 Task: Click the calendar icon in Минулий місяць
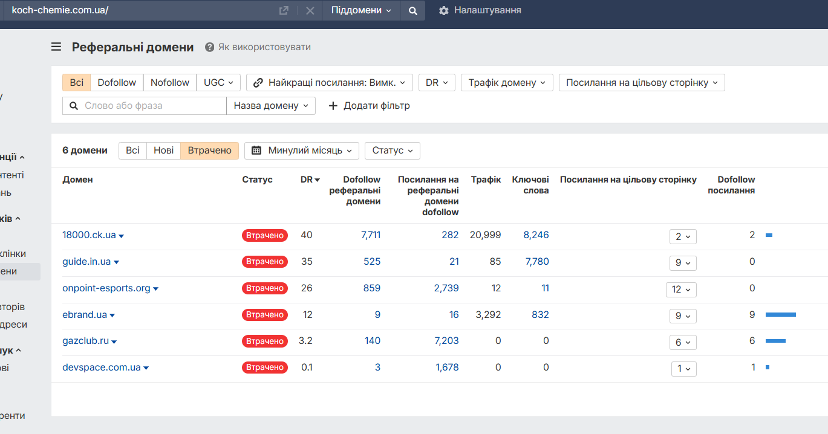(256, 151)
